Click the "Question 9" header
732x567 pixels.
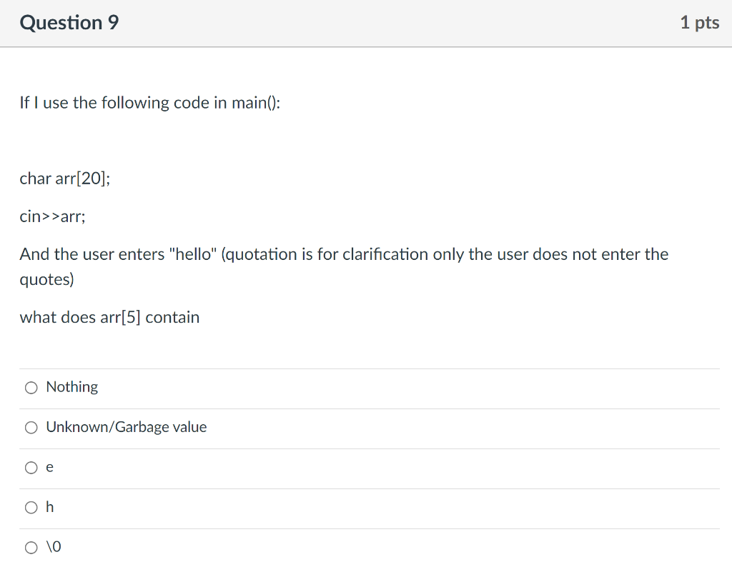[x=69, y=22]
